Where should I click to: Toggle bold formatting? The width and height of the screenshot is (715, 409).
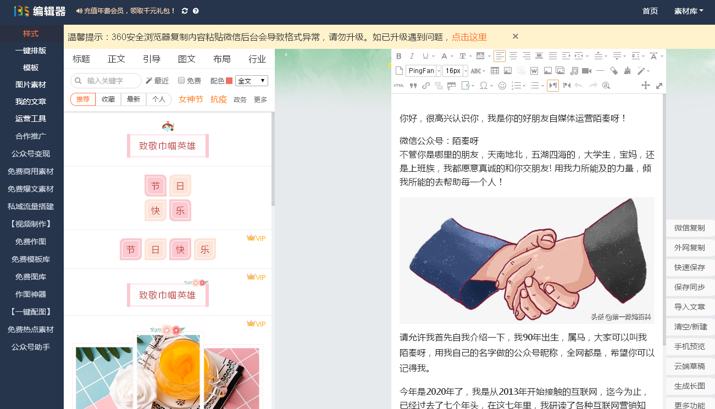[x=399, y=56]
